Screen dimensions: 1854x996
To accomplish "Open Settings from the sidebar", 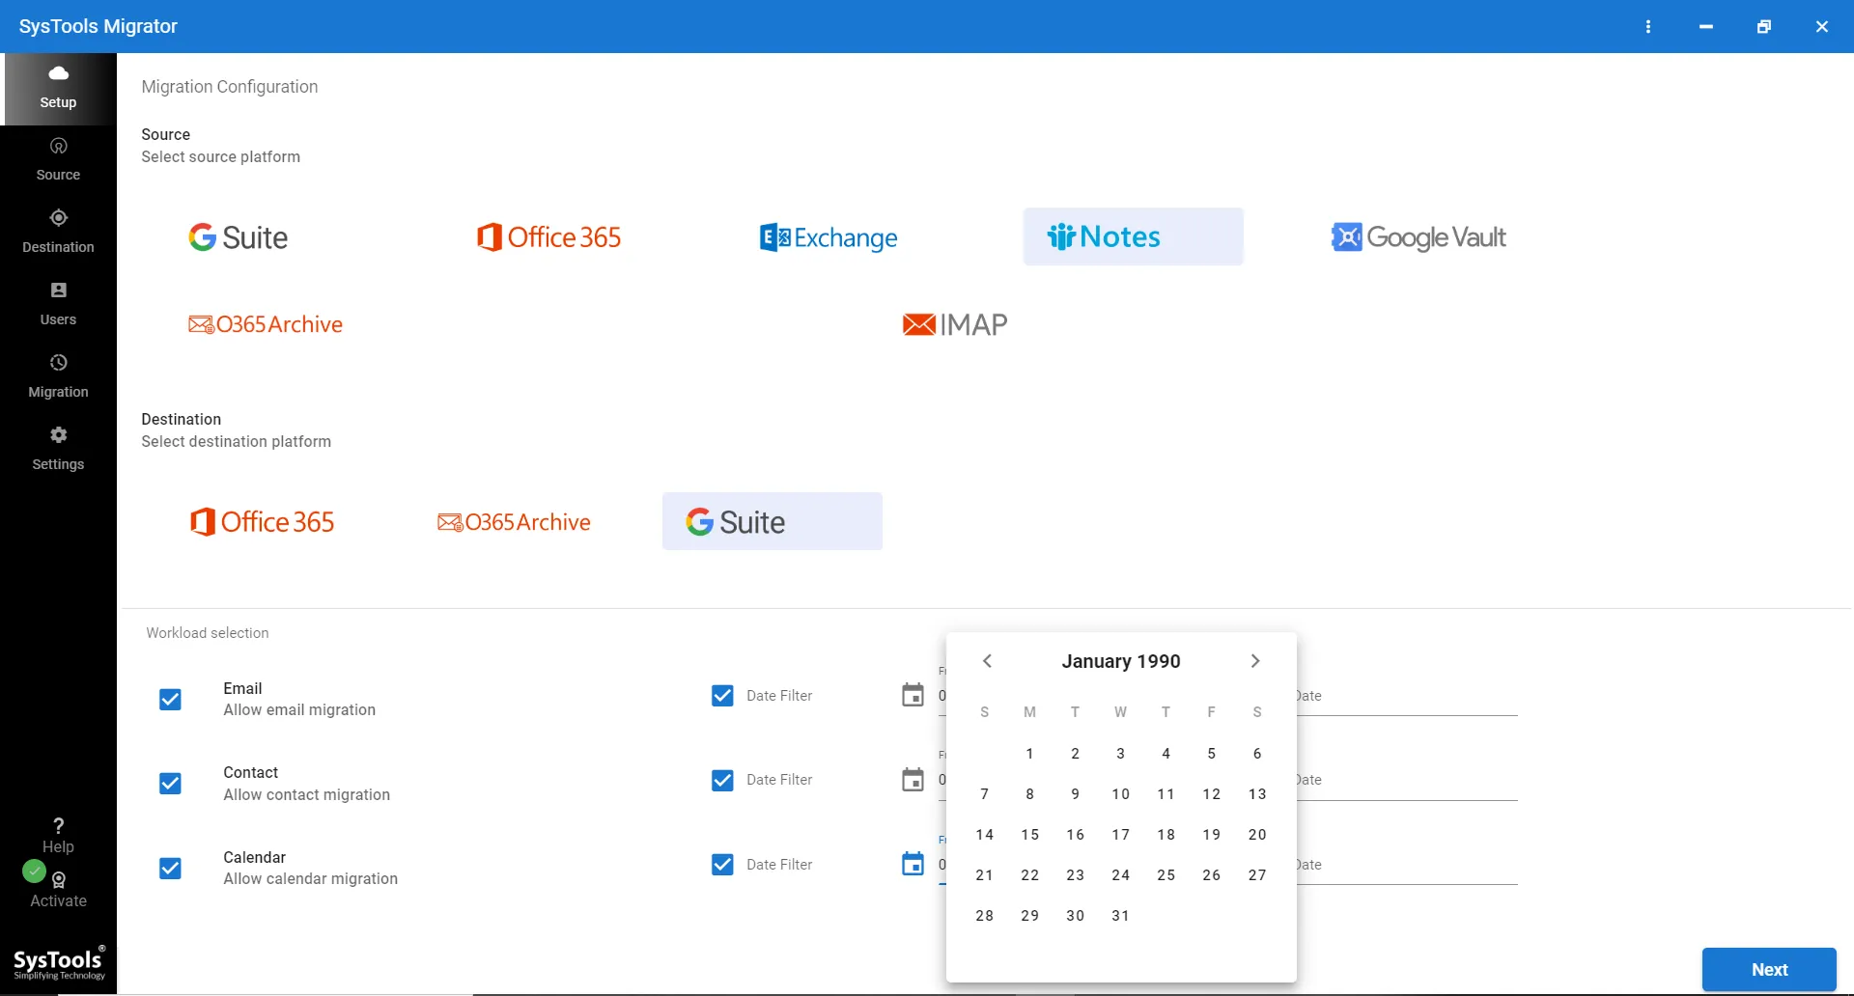I will [x=58, y=450].
